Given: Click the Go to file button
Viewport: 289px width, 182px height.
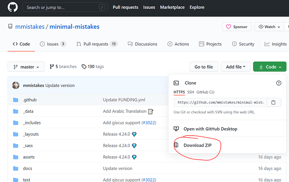Looking at the screenshot, I should coord(204,67).
